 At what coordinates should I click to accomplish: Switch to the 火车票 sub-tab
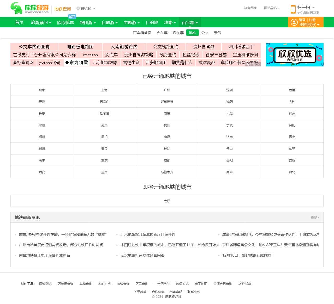(x=162, y=33)
